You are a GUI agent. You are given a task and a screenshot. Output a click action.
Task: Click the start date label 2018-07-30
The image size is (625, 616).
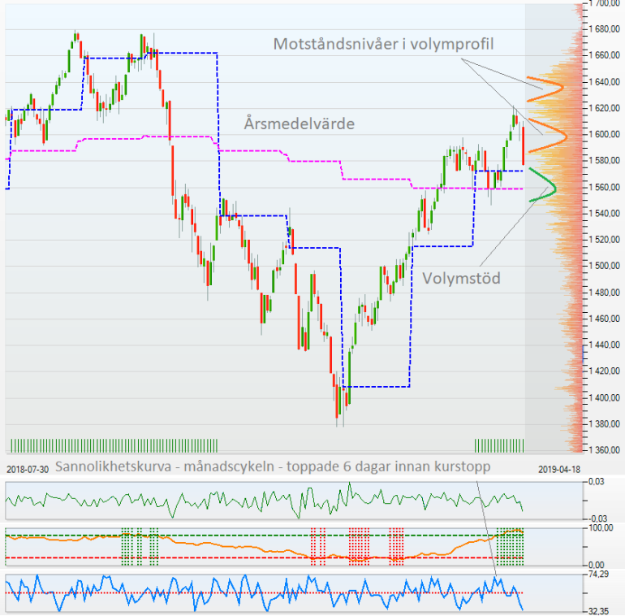[x=28, y=469]
